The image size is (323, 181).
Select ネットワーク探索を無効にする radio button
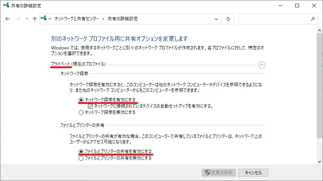pos(81,112)
